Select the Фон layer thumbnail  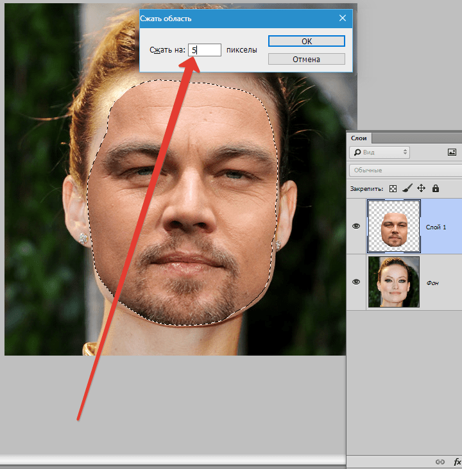[393, 282]
